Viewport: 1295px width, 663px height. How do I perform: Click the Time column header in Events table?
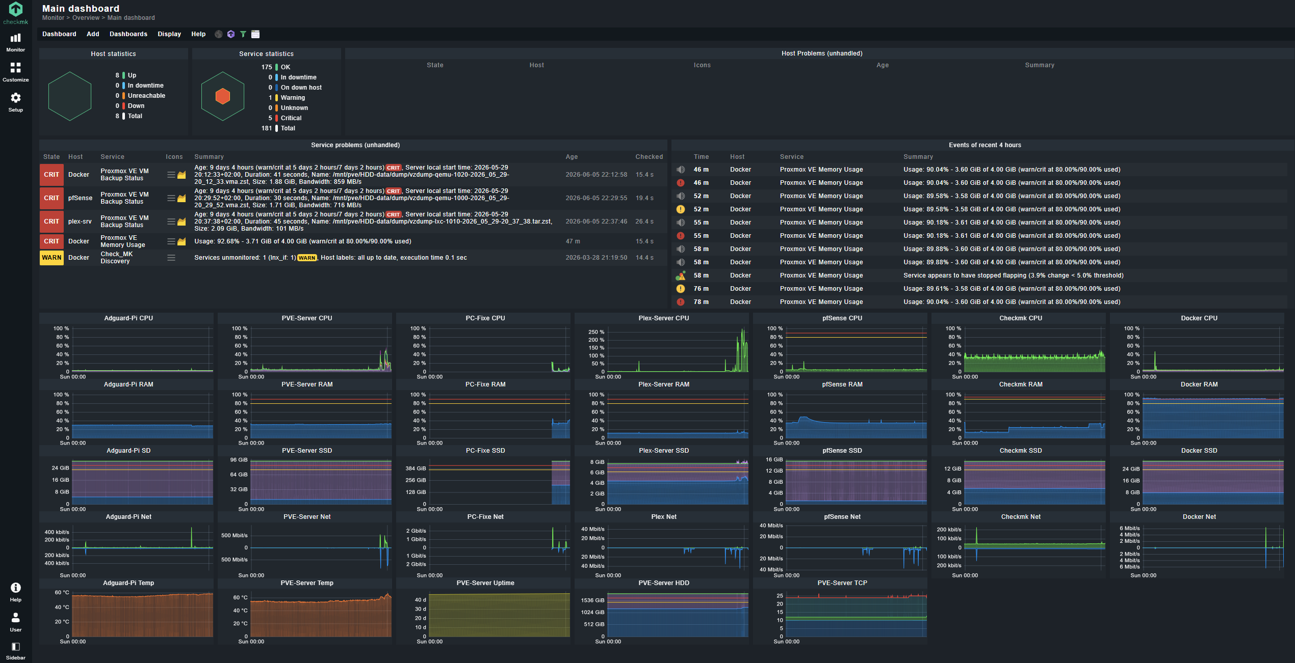tap(701, 157)
